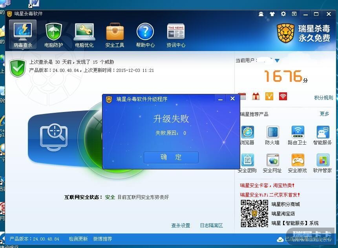
Task: Click the red WiFi icon
Action: pos(283,96)
